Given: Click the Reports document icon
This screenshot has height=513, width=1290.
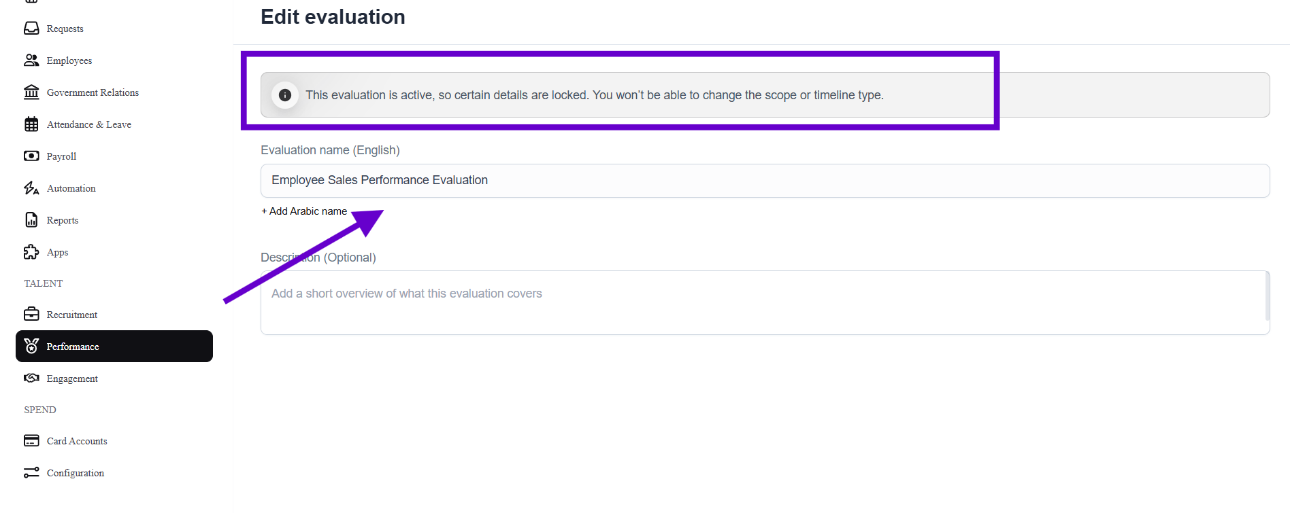Looking at the screenshot, I should click(x=31, y=220).
